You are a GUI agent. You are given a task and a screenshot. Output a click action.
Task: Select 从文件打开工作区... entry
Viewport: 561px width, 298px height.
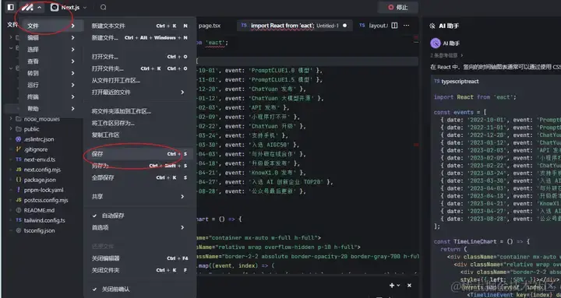(x=139, y=80)
